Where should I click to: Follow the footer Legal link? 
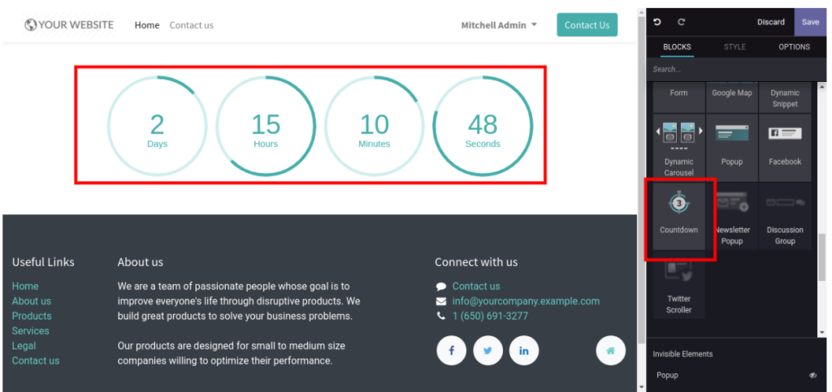[24, 346]
